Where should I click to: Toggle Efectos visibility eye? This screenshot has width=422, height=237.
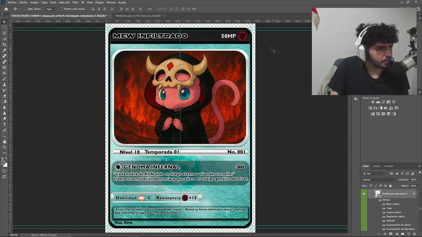tap(380, 200)
